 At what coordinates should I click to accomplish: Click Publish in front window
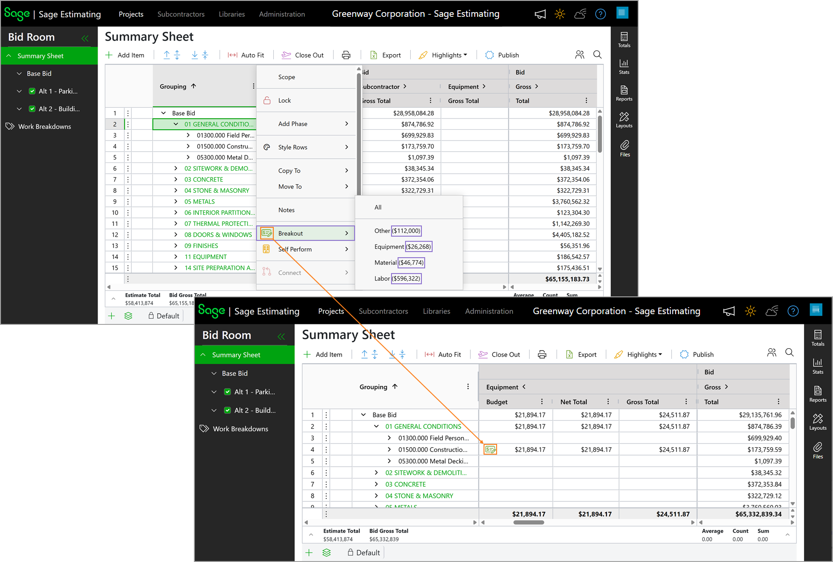click(697, 355)
